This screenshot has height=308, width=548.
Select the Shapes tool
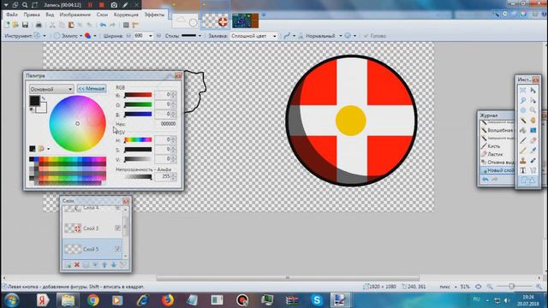tap(528, 181)
